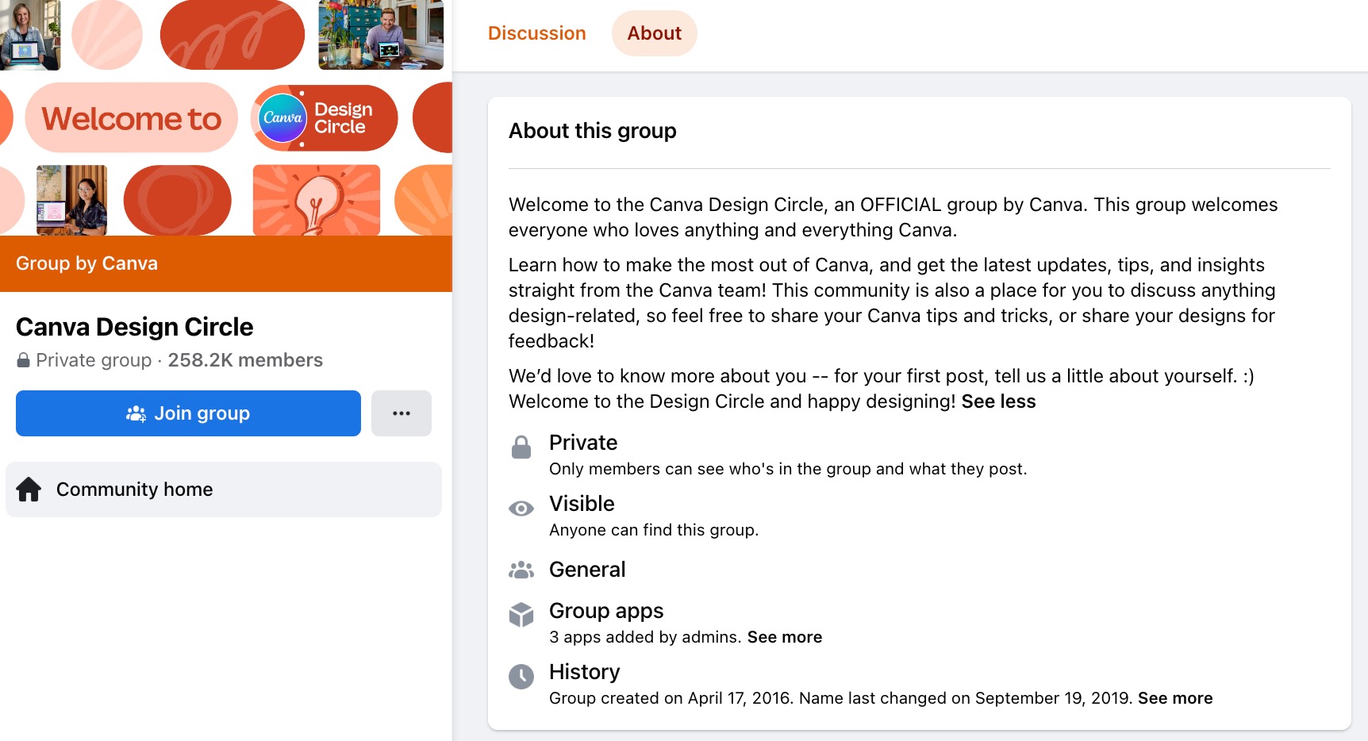
Task: Select the About tab
Action: pos(654,33)
